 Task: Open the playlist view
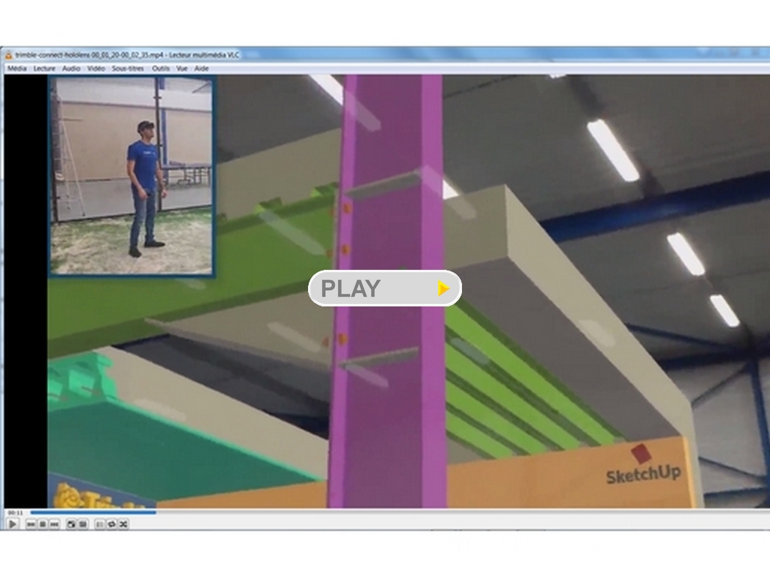[99, 525]
